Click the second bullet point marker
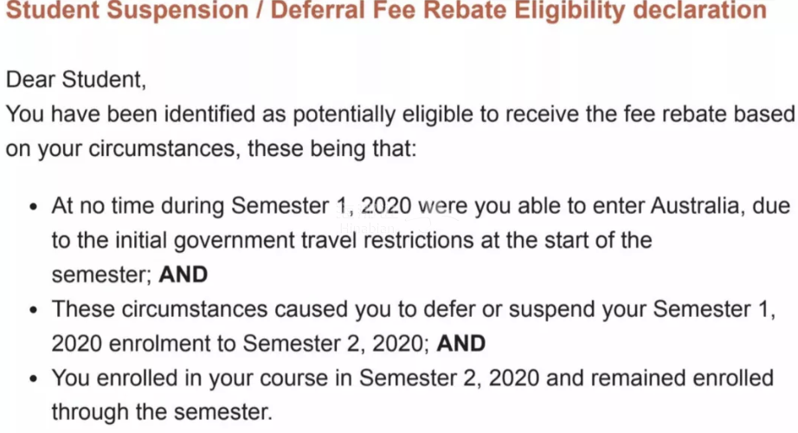Screen dimensions: 798x433 pyautogui.click(x=34, y=310)
